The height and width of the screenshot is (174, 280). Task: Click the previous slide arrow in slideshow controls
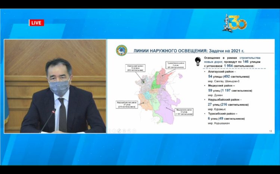[109, 130]
